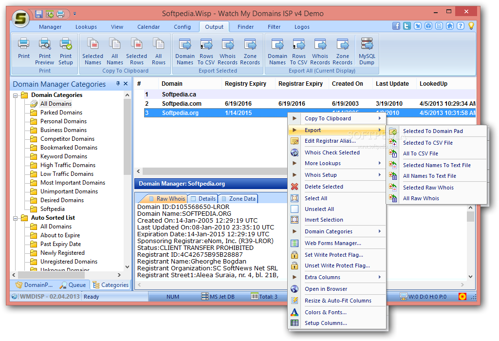This screenshot has height=341, width=499.
Task: Export selected Rows To CSV
Action: (x=206, y=51)
